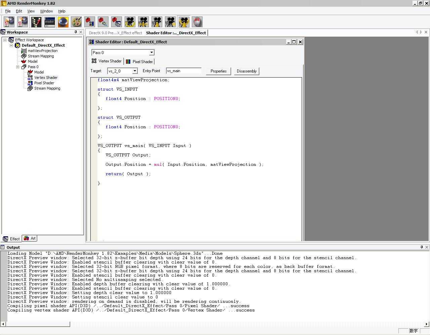Open preview window via blue sphere icon
The image size is (430, 335).
tap(63, 22)
